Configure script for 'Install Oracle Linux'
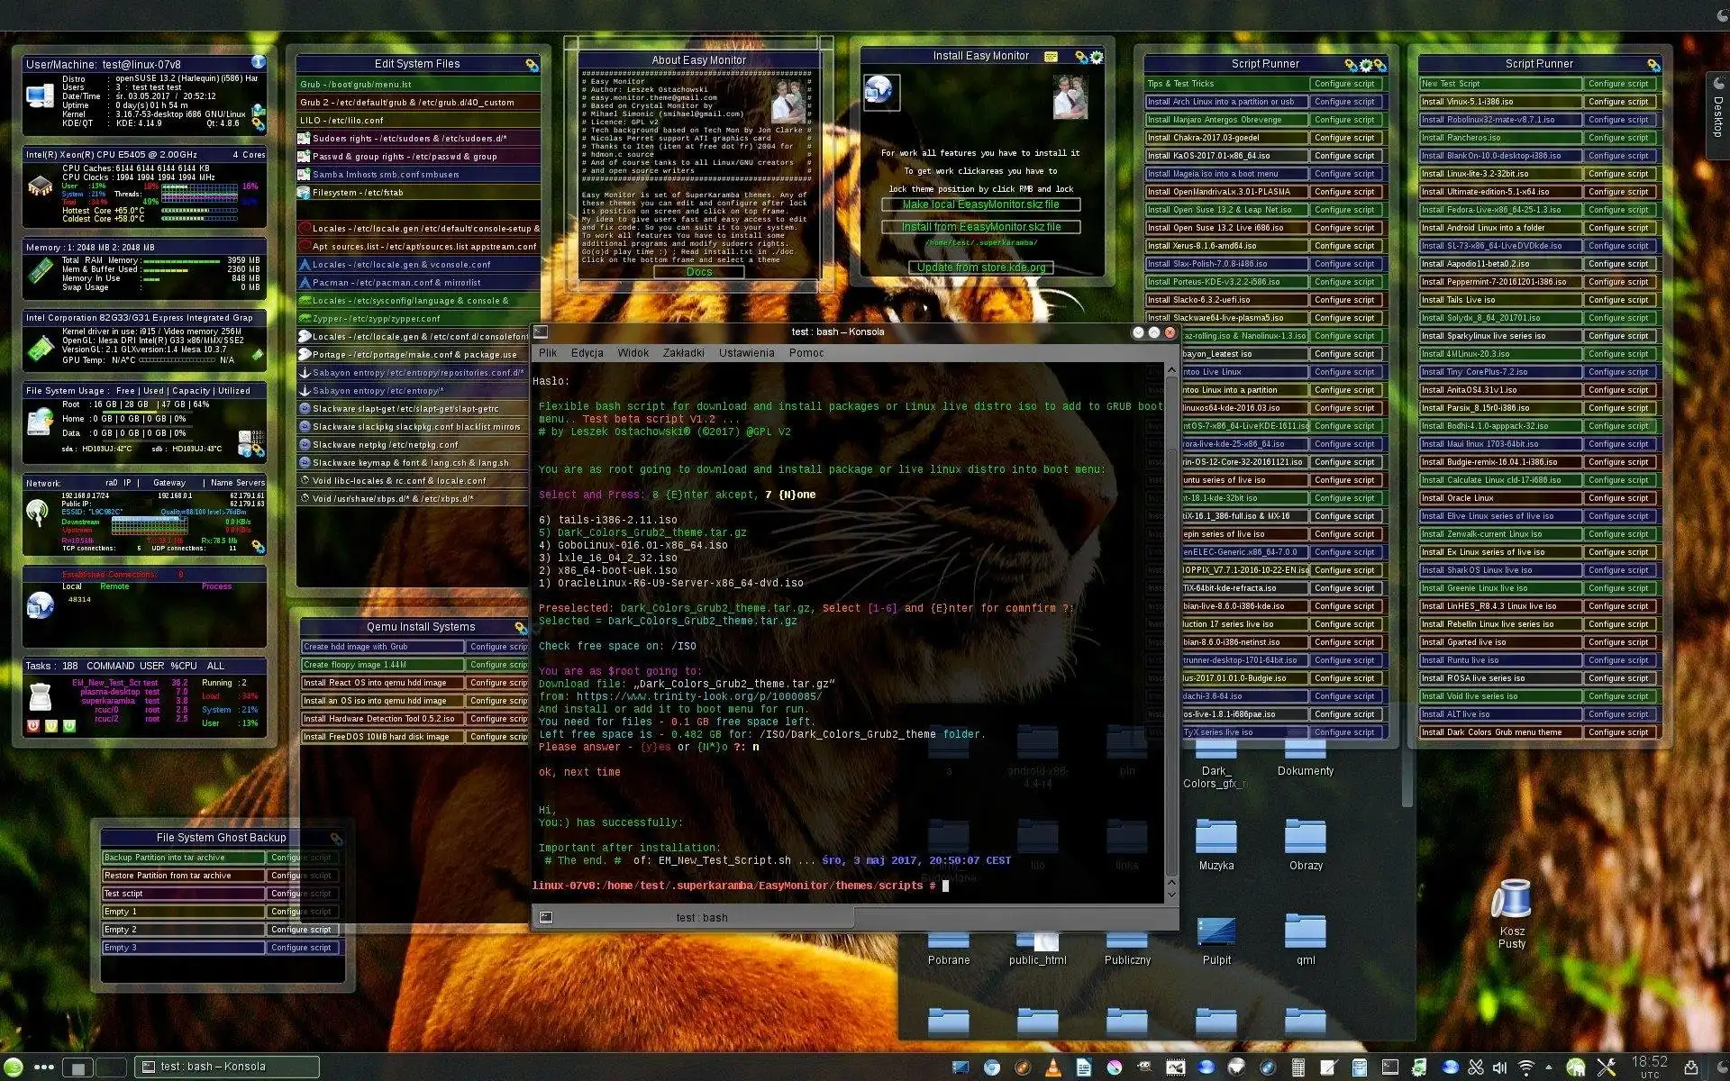Image resolution: width=1730 pixels, height=1081 pixels. click(1618, 498)
